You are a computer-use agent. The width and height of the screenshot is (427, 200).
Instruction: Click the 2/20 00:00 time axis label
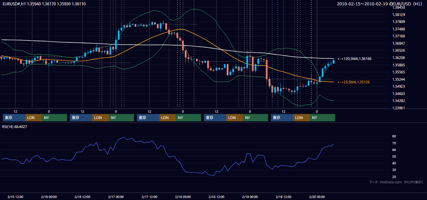pyautogui.click(x=317, y=197)
